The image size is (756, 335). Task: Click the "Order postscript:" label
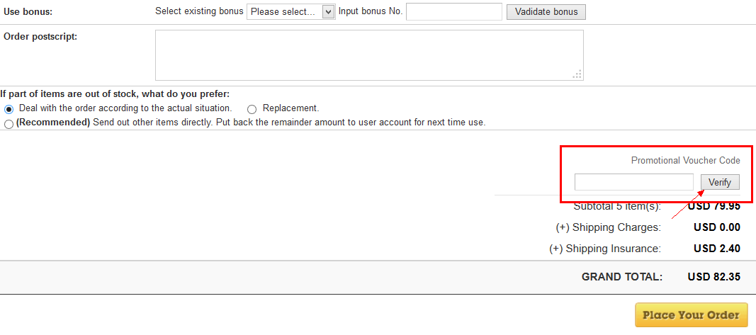tap(40, 37)
